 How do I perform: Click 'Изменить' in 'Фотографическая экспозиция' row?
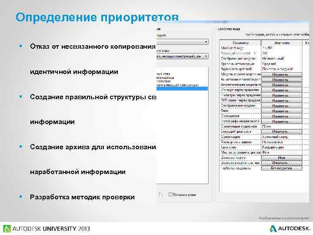(x=282, y=121)
